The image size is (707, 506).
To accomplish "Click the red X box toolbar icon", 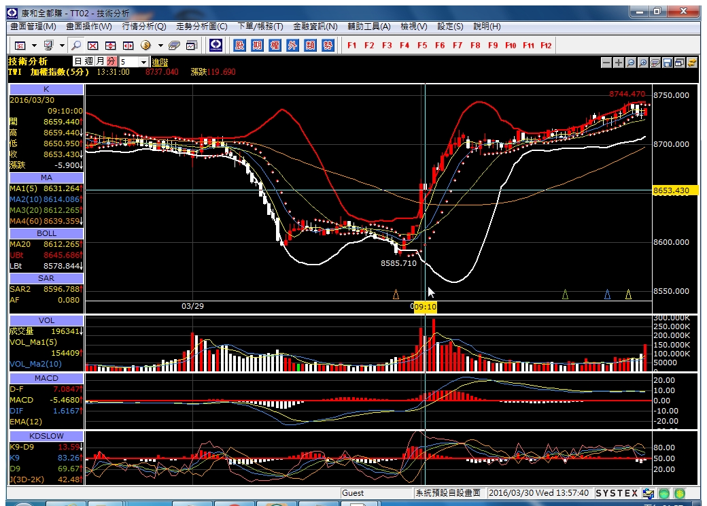I will point(93,45).
